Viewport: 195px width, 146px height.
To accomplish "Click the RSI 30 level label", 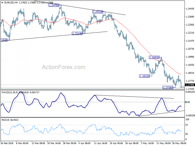I will point(187,134).
